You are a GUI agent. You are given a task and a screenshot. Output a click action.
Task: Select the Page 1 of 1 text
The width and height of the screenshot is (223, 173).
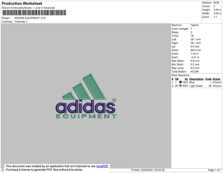[x=214, y=170]
